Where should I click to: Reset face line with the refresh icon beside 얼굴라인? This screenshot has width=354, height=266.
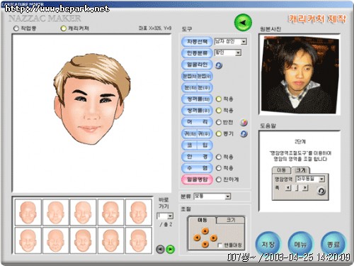coord(219,65)
